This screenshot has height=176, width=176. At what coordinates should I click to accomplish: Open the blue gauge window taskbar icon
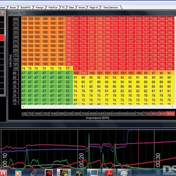coord(94,173)
